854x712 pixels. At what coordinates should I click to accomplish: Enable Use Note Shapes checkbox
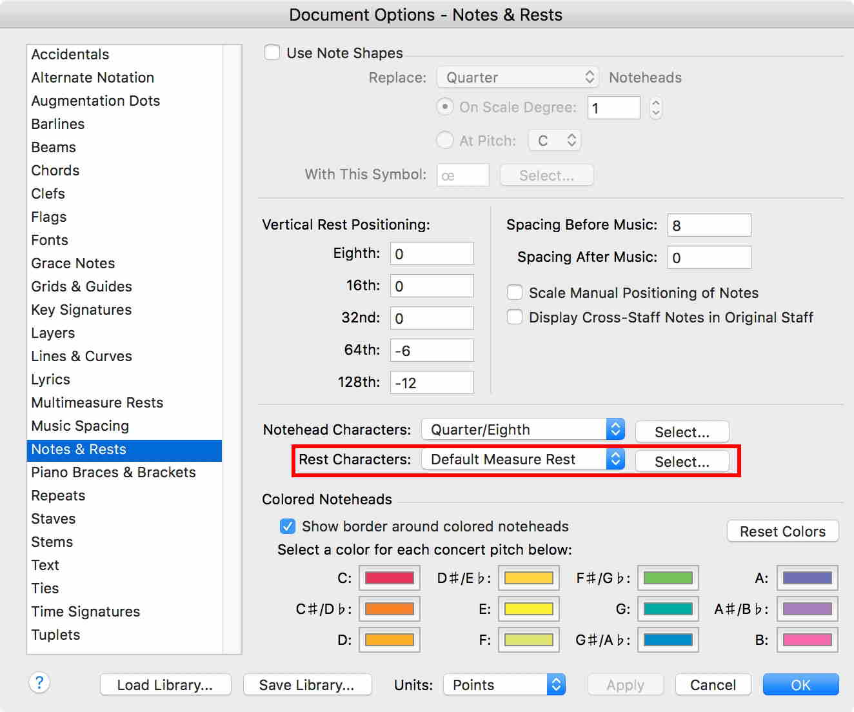coord(272,52)
